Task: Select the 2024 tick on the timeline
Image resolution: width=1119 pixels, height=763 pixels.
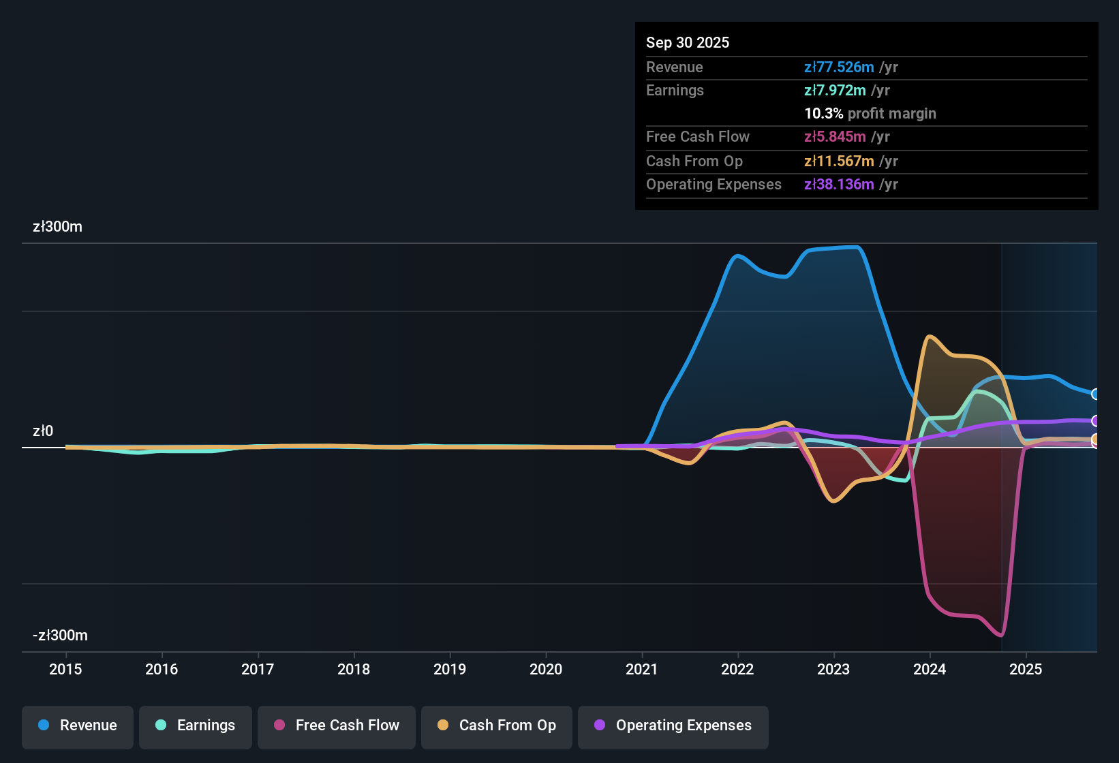Action: point(930,669)
